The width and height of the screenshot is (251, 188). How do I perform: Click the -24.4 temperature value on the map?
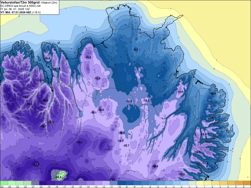(x=58, y=177)
